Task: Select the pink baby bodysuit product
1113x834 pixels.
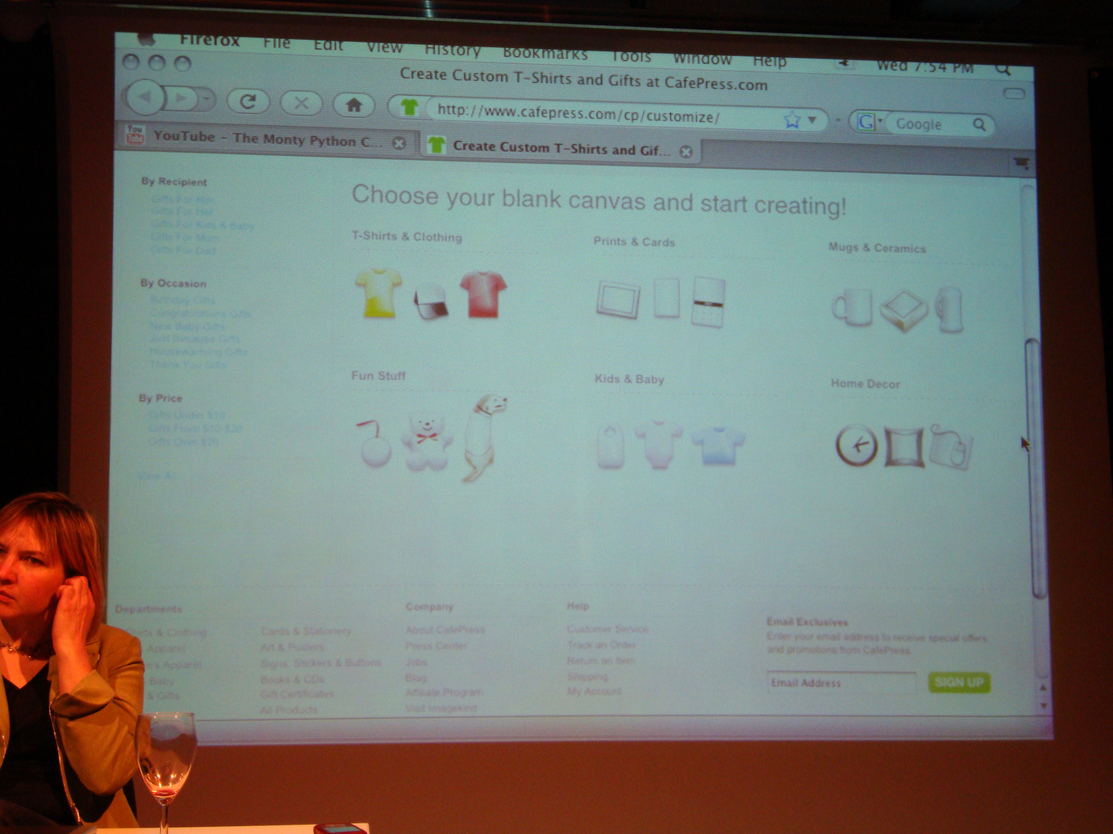Action: (658, 444)
